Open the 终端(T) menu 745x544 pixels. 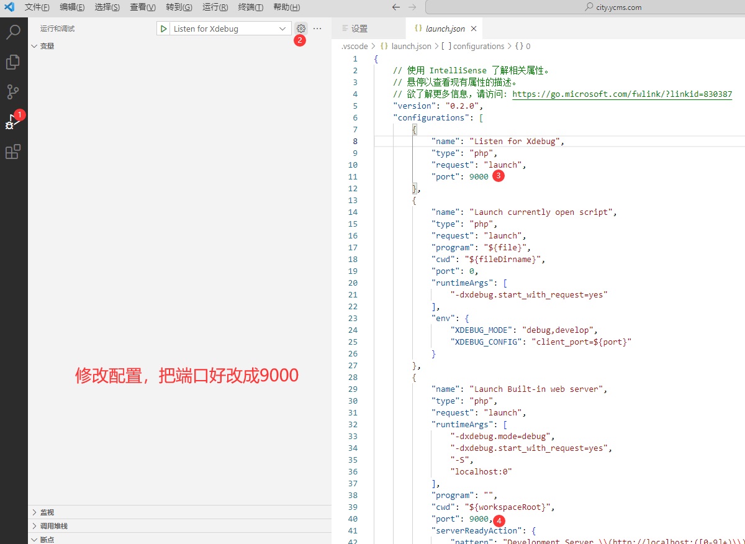(x=251, y=7)
